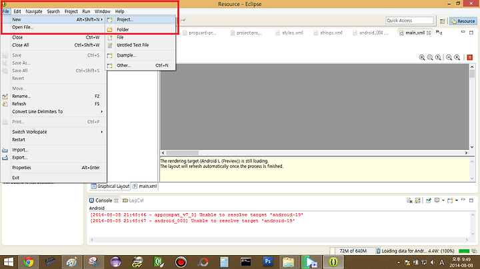Open the Edit menu

coord(17,11)
